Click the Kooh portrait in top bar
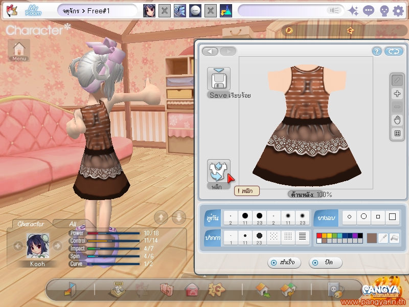Viewport: 409px width, 307px height. click(149, 11)
